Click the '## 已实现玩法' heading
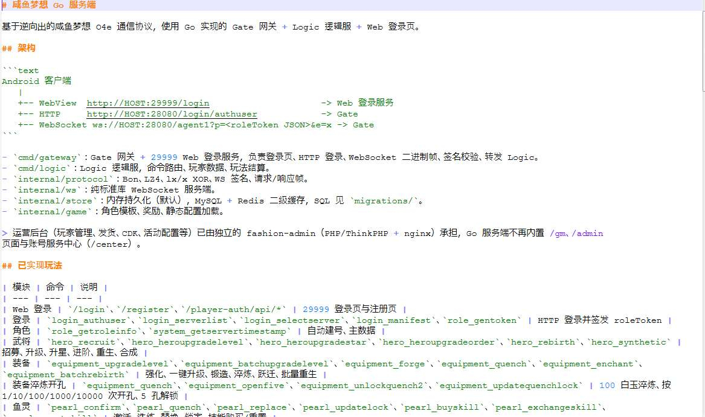The width and height of the screenshot is (705, 417). (x=32, y=266)
